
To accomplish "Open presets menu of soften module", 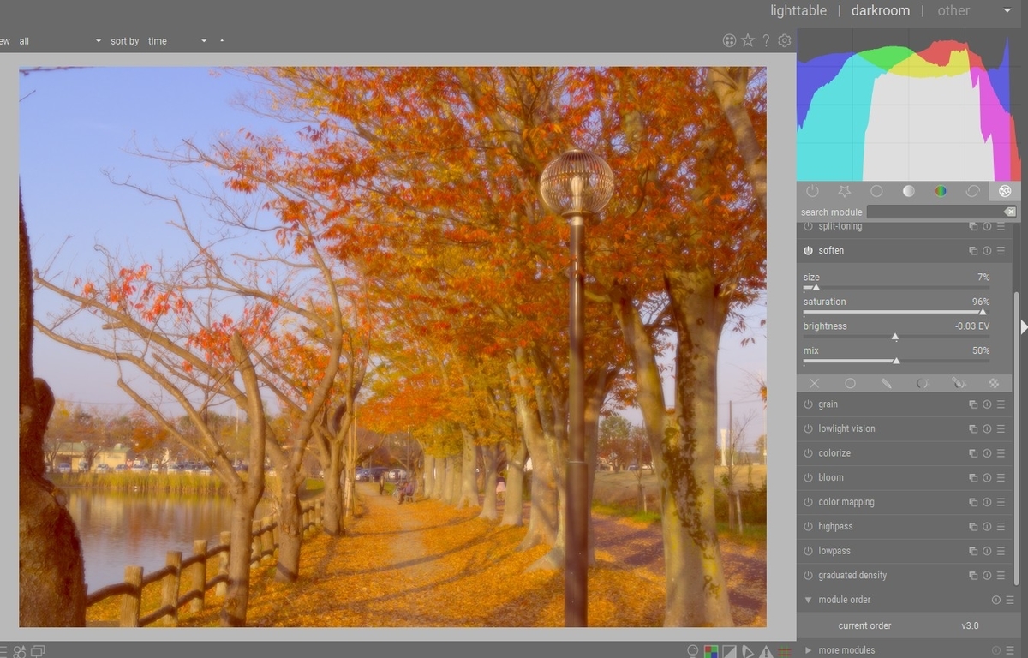I will (1001, 251).
